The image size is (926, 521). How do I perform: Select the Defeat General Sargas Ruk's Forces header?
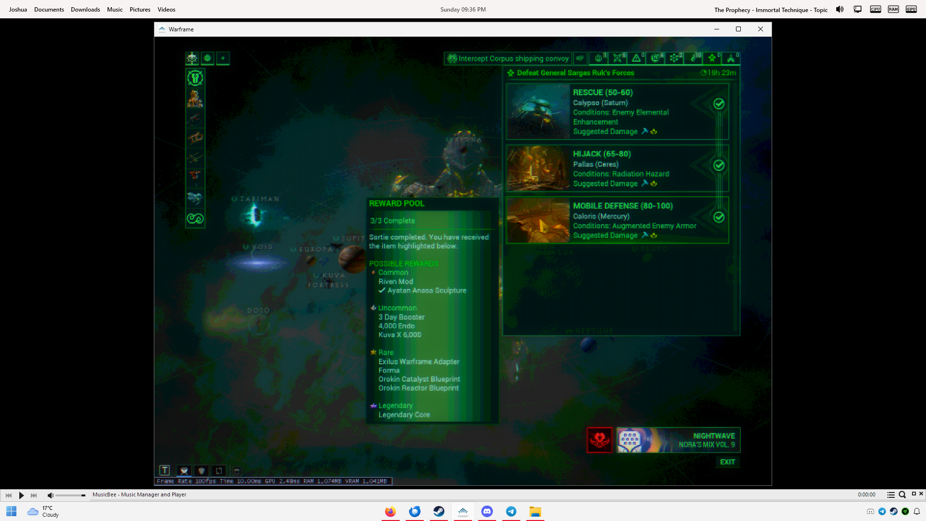coord(575,73)
